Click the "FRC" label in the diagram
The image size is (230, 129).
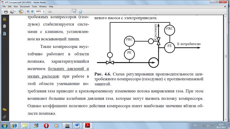click(x=169, y=28)
